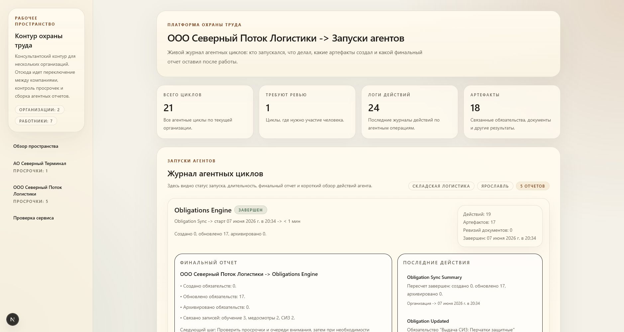Click the page heading Запуски агентов
Viewport: 624px width, 332px height.
pyautogui.click(x=286, y=38)
